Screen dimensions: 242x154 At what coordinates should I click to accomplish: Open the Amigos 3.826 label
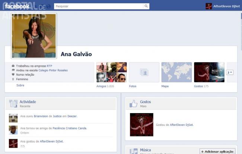(x=105, y=86)
